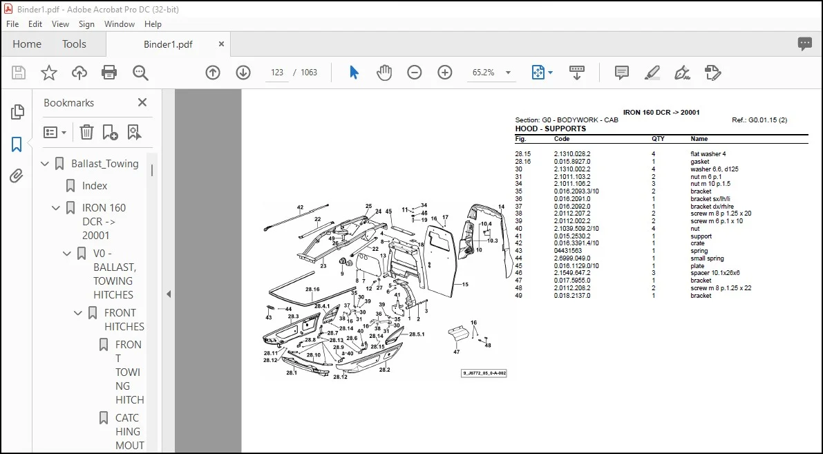
Task: Collapse the V0 - BALLAST, TOWING HITCHES bookmark
Action: pyautogui.click(x=66, y=254)
